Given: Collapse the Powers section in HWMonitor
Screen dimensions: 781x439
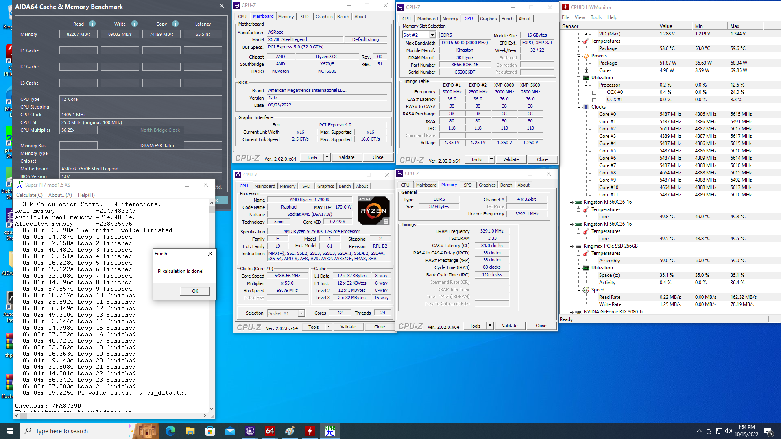Looking at the screenshot, I should (x=578, y=56).
